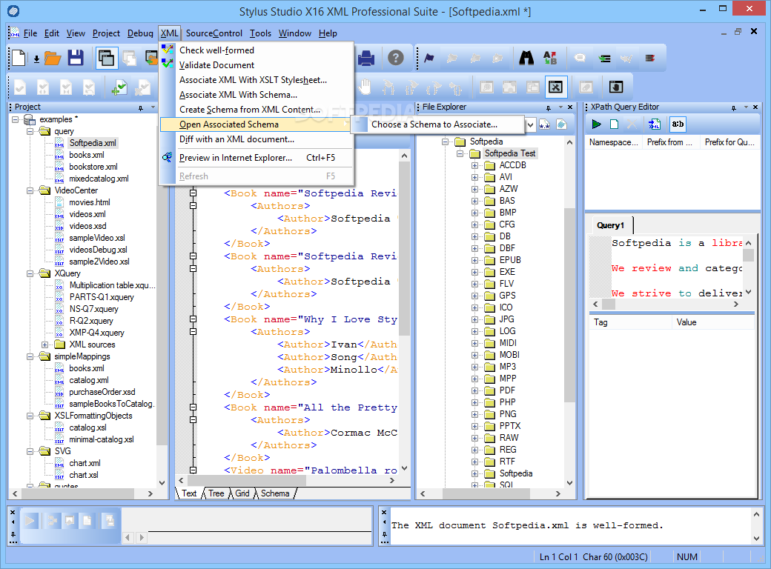Collapse the examples project root node
This screenshot has height=569, width=771.
(x=16, y=119)
